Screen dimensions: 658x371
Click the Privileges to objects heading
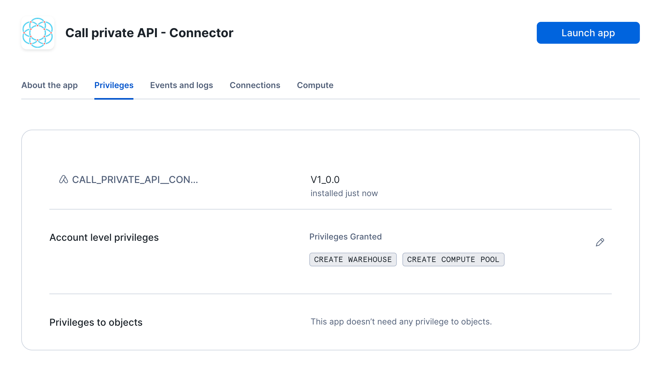[x=96, y=322]
